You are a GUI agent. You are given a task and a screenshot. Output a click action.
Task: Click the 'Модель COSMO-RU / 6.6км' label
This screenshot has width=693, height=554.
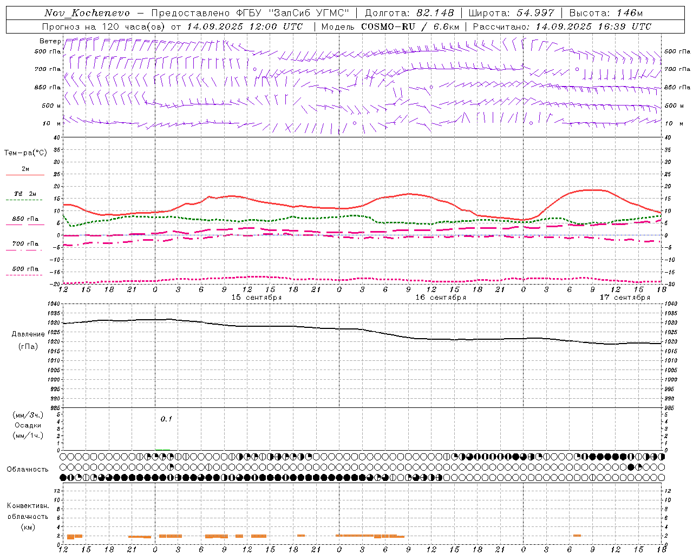click(390, 27)
